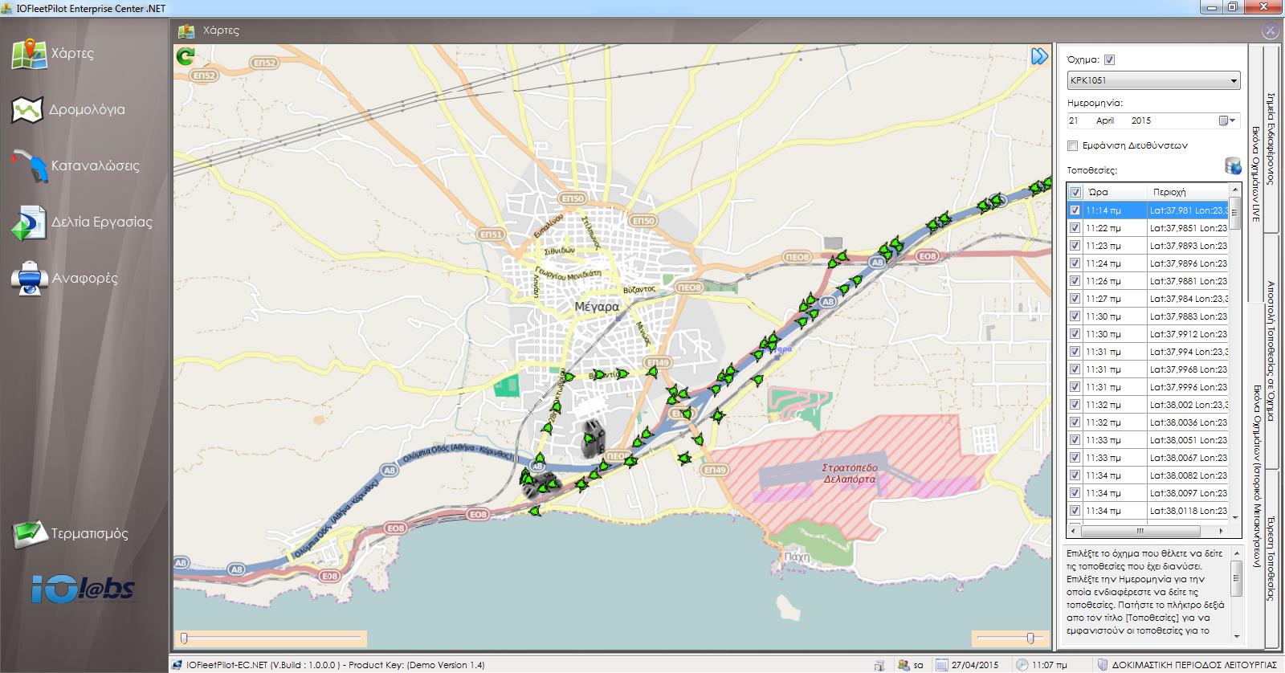Click the calendar date icon in status bar

click(941, 665)
